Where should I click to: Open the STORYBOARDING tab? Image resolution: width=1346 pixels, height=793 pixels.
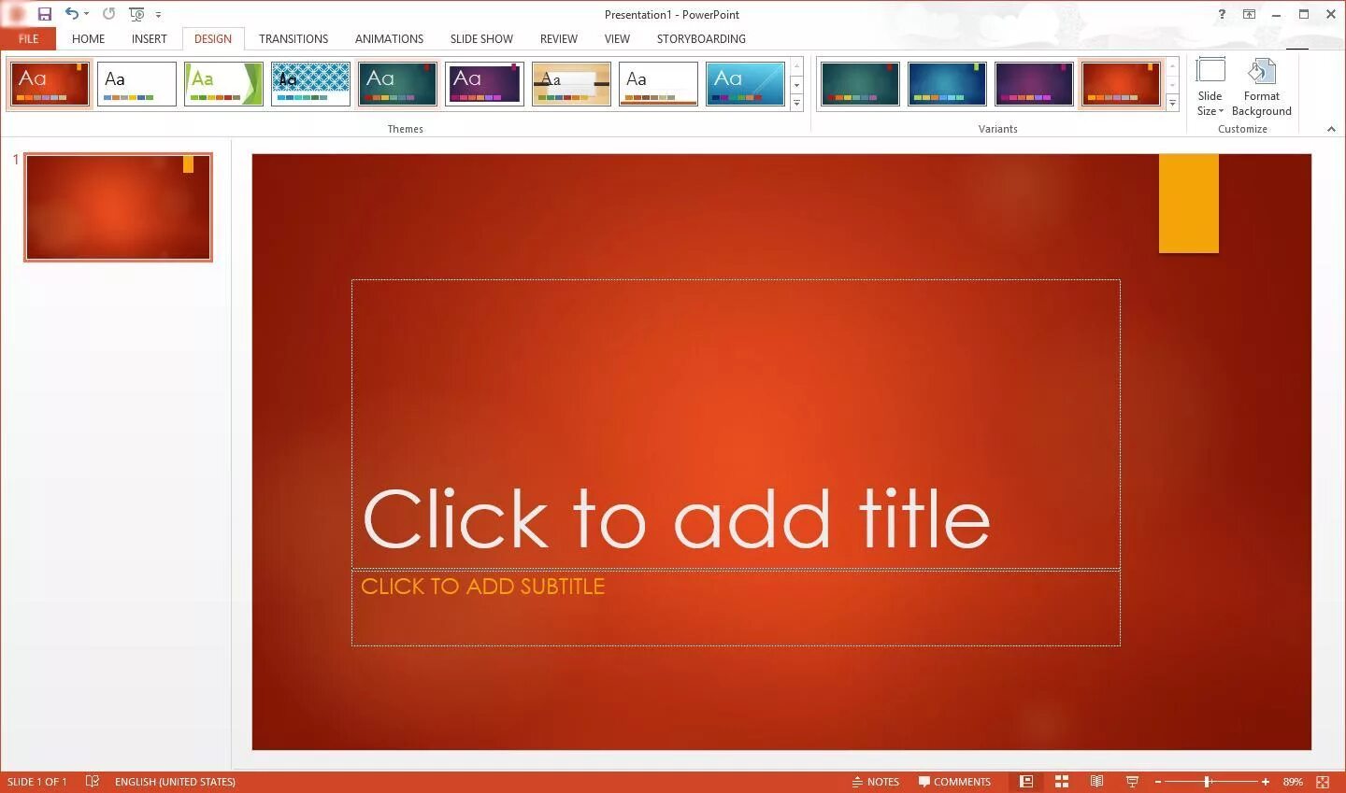pos(701,38)
